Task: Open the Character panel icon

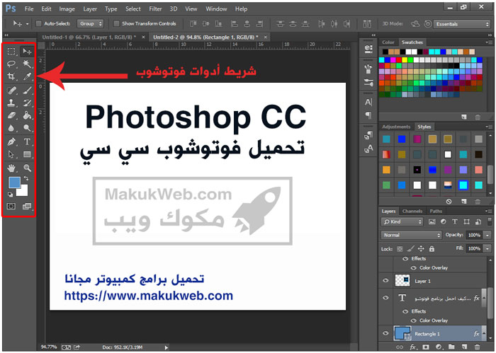Action: [x=368, y=102]
